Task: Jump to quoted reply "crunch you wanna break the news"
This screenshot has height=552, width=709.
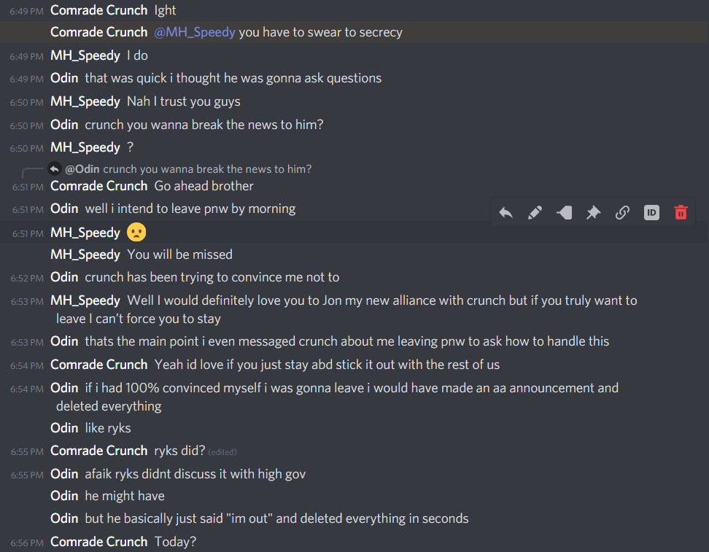Action: (x=207, y=169)
